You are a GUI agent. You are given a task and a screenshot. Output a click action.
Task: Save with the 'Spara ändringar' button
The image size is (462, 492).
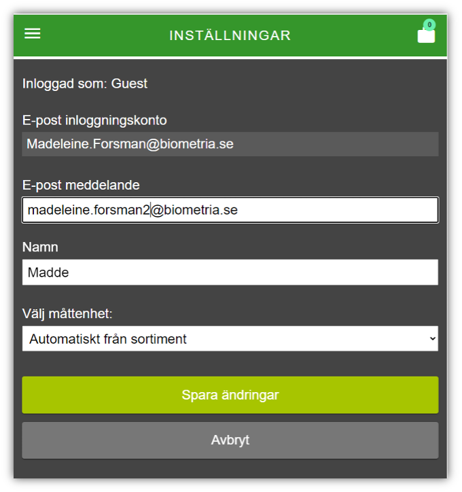230,395
